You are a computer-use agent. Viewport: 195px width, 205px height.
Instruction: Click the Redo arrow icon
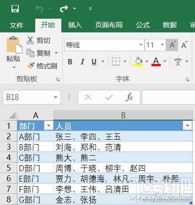point(64,9)
